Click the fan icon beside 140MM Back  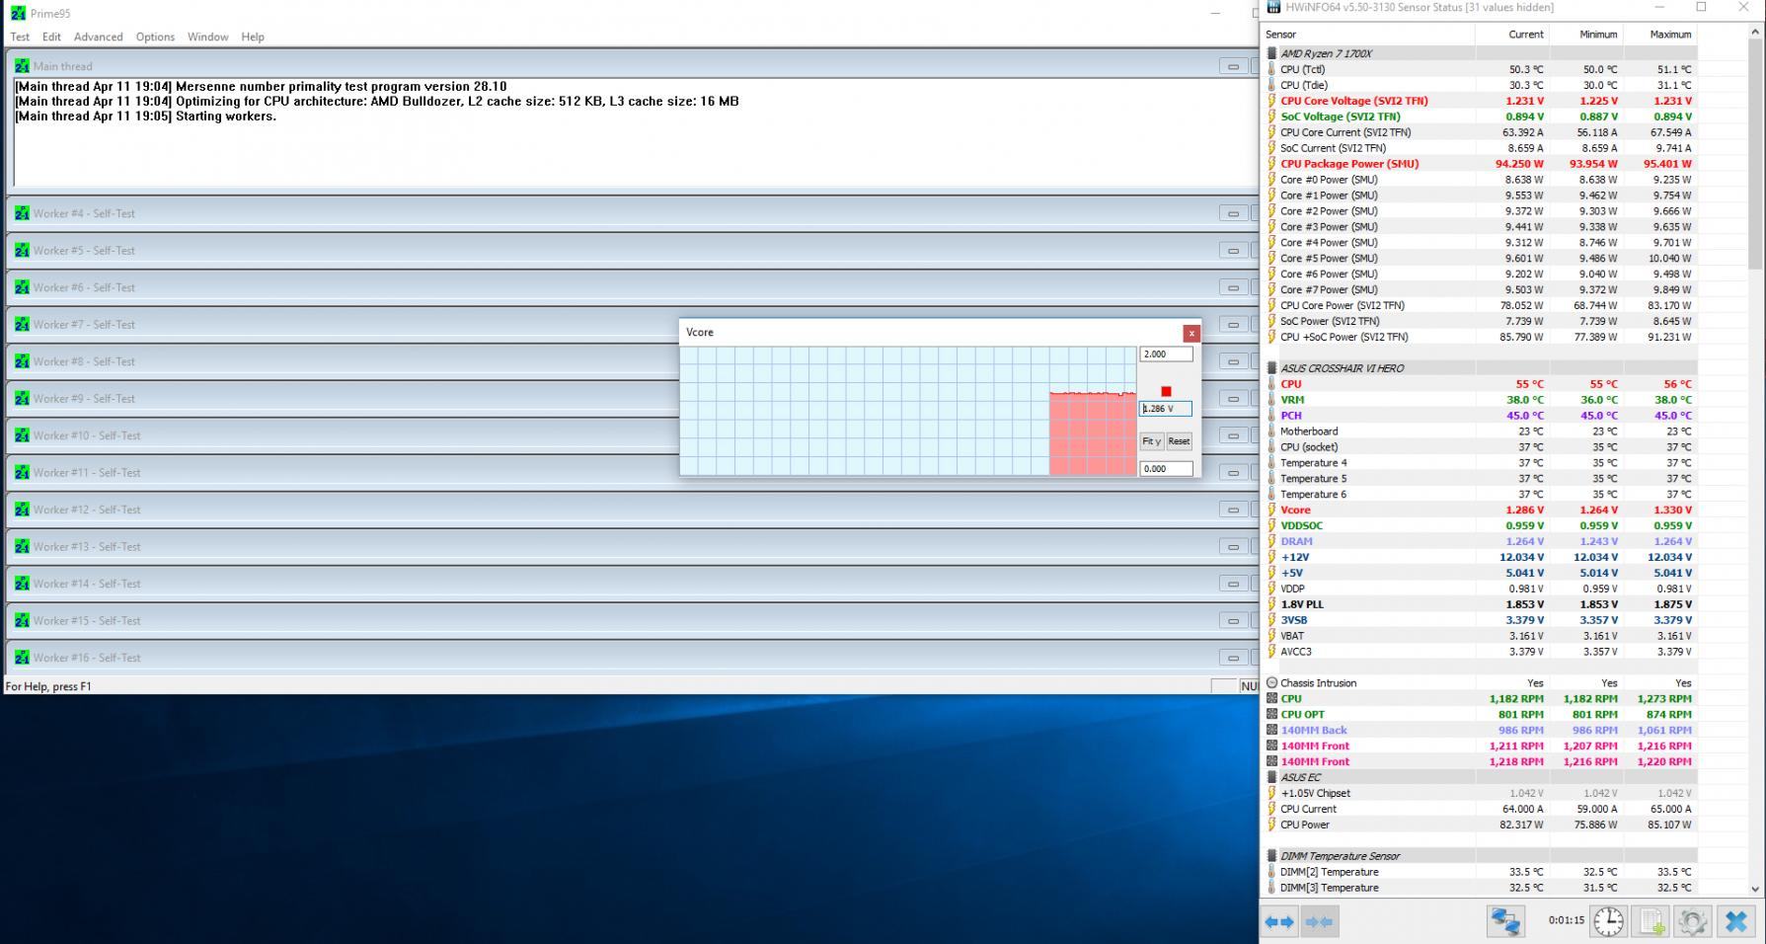click(1271, 730)
